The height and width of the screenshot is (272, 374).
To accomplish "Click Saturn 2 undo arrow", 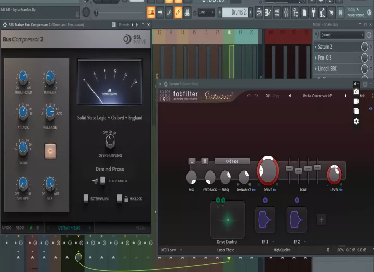I will [x=249, y=96].
